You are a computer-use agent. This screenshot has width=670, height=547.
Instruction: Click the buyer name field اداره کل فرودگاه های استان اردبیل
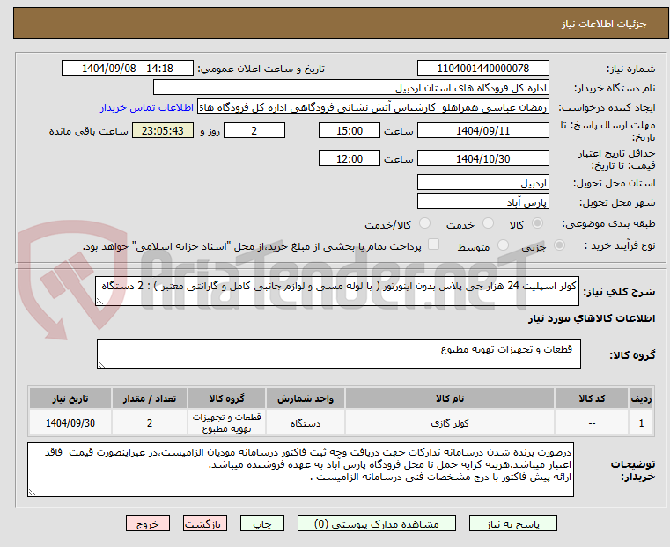point(350,88)
